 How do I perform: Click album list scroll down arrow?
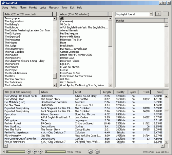(110, 85)
